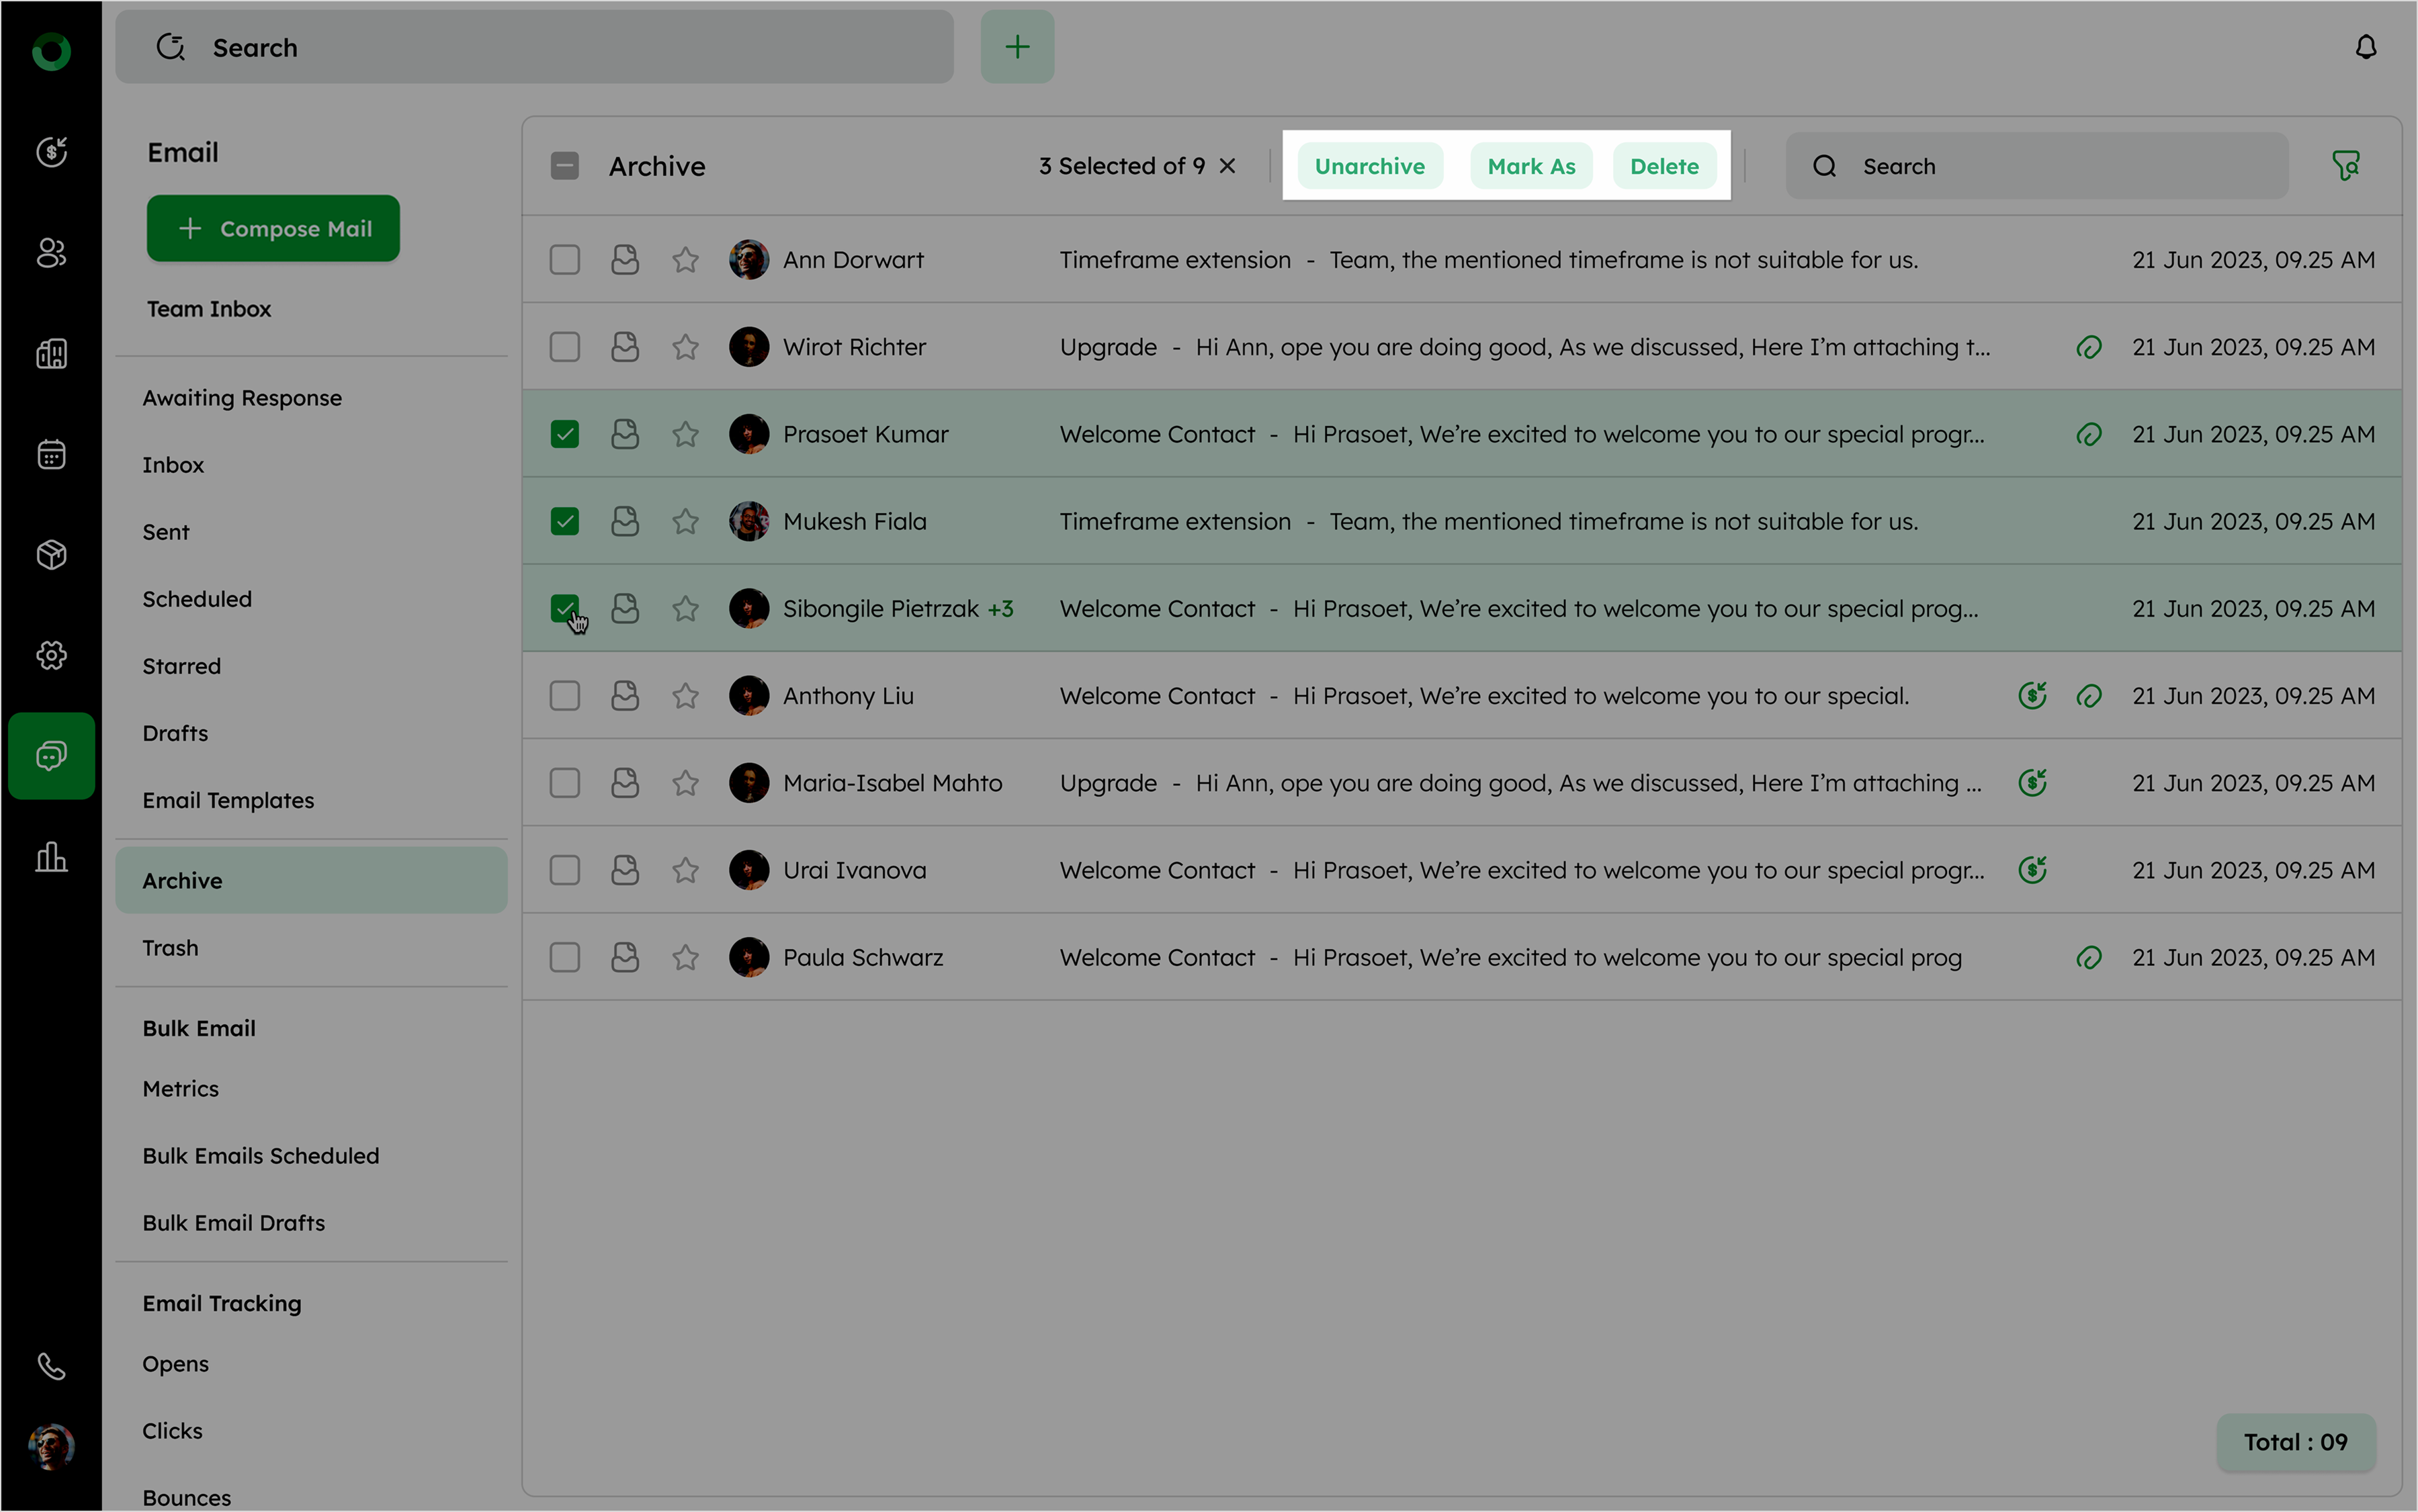Select the Anthony Liu email checkbox
The width and height of the screenshot is (2418, 1512).
(565, 696)
